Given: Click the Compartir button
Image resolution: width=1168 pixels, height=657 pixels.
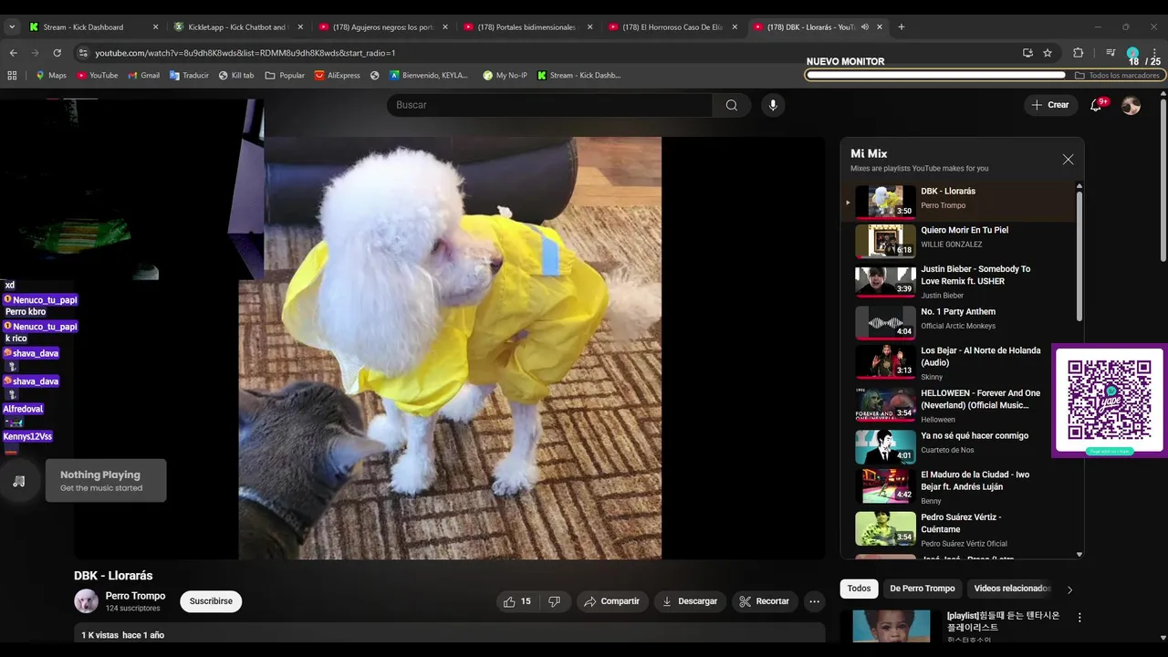Looking at the screenshot, I should (612, 601).
